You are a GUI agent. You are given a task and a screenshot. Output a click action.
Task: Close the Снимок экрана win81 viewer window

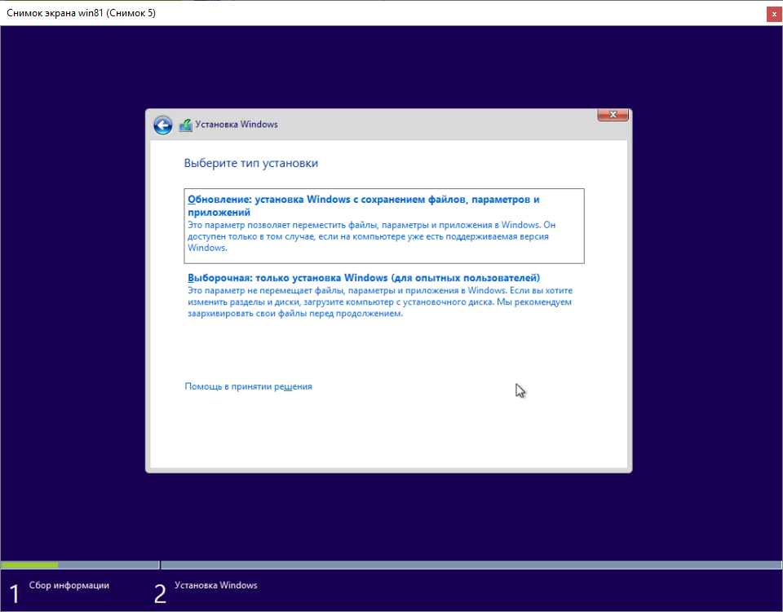coord(774,15)
